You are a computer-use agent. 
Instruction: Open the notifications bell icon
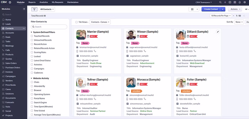(x=240, y=2)
